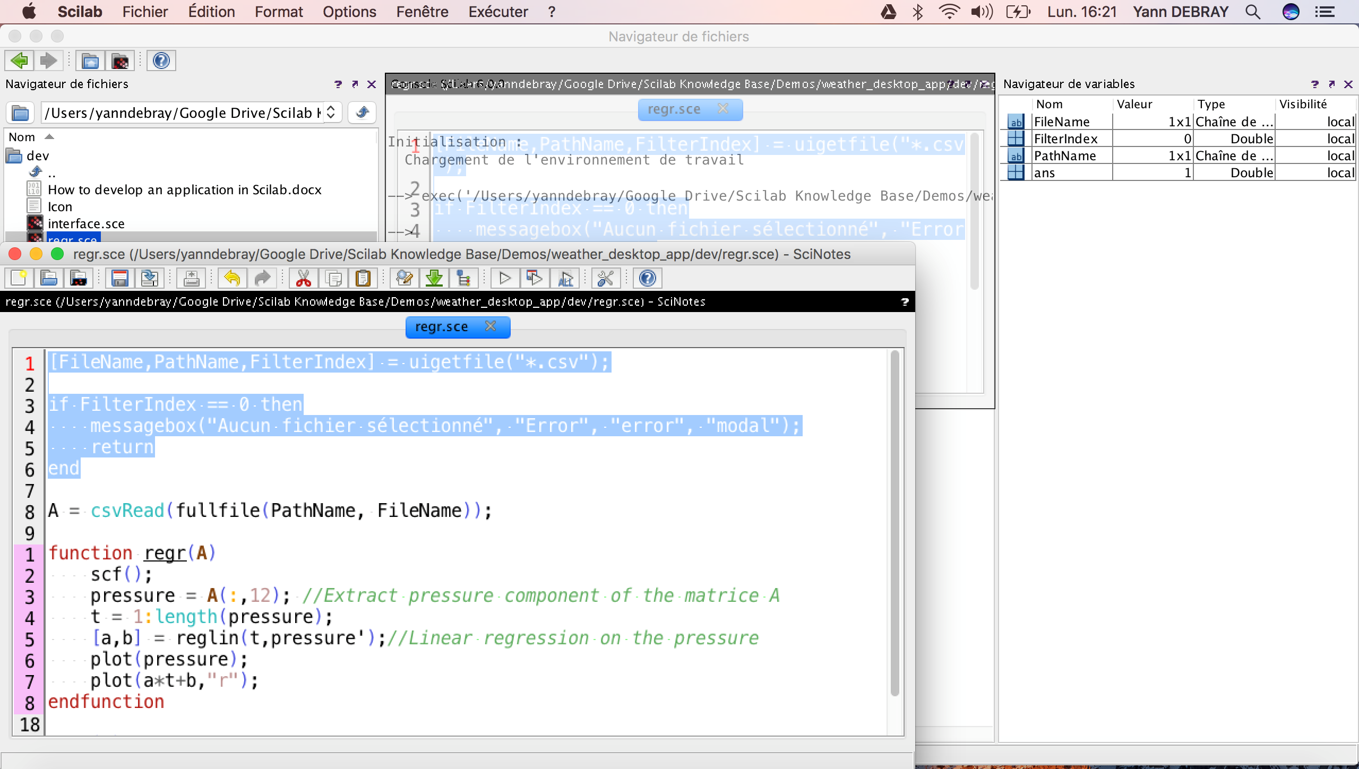
Task: Open SciNotes help question mark icon
Action: tap(647, 278)
